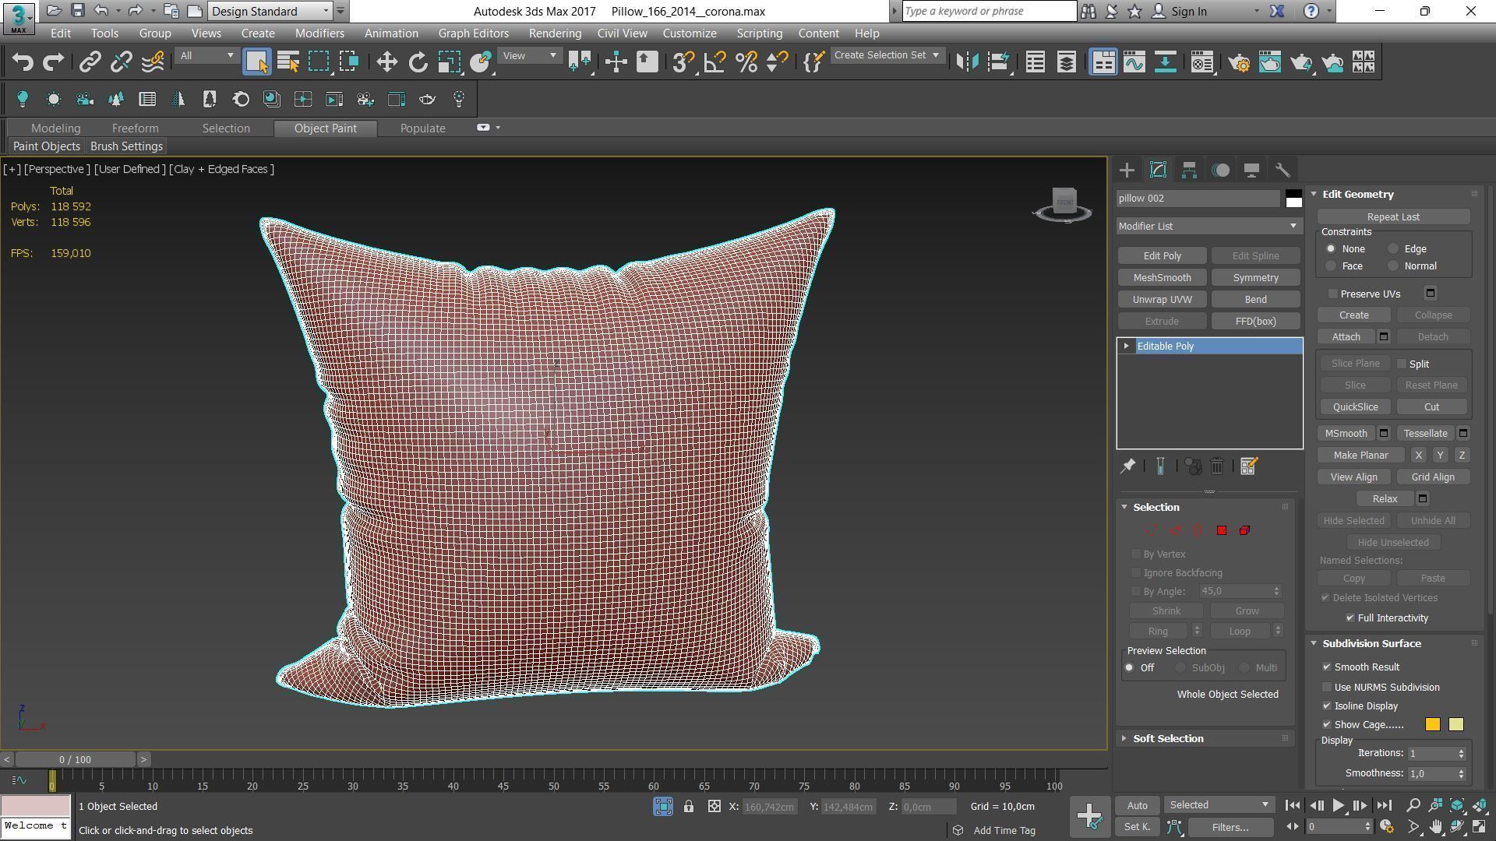Open the Modifier List dropdown
Screen dimensions: 1496x841
click(x=1209, y=226)
